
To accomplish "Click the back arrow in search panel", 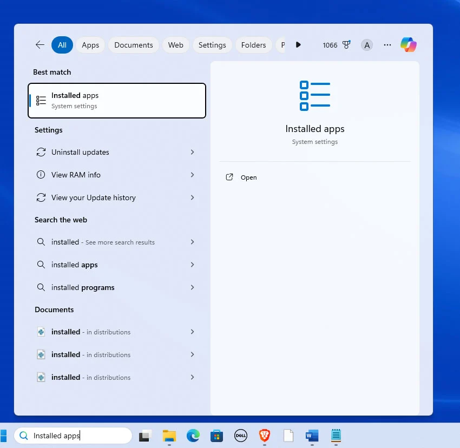I will coord(40,45).
